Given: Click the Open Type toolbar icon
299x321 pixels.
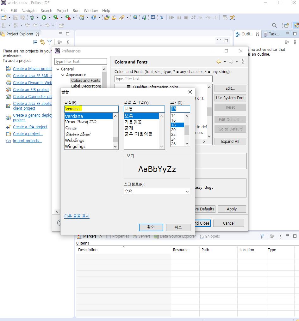Looking at the screenshot, I should tap(107, 18).
